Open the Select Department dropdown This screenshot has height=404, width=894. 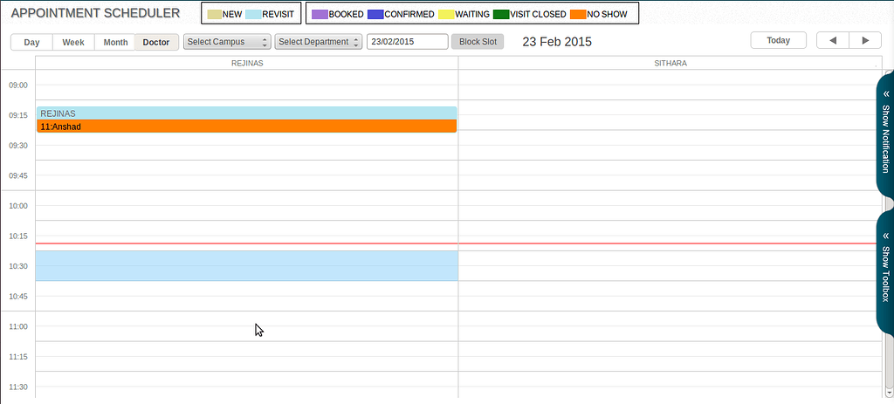click(318, 42)
